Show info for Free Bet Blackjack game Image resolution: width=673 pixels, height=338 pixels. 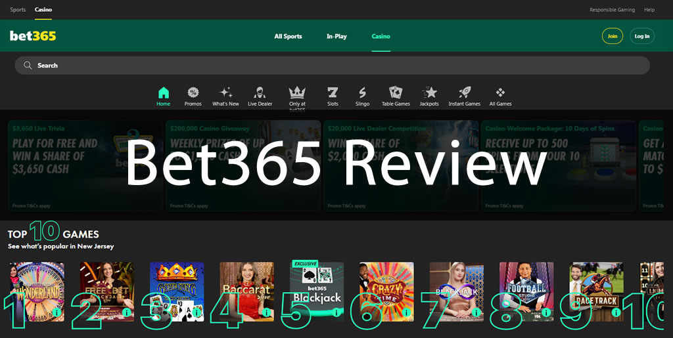click(126, 312)
